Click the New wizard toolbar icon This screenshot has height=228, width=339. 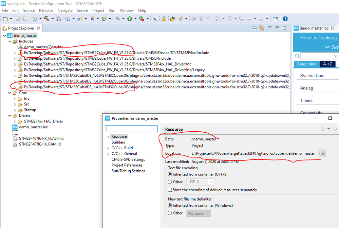click(x=6, y=19)
